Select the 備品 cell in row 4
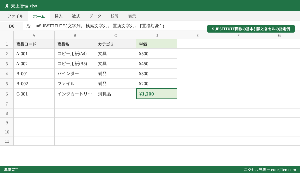 116,74
